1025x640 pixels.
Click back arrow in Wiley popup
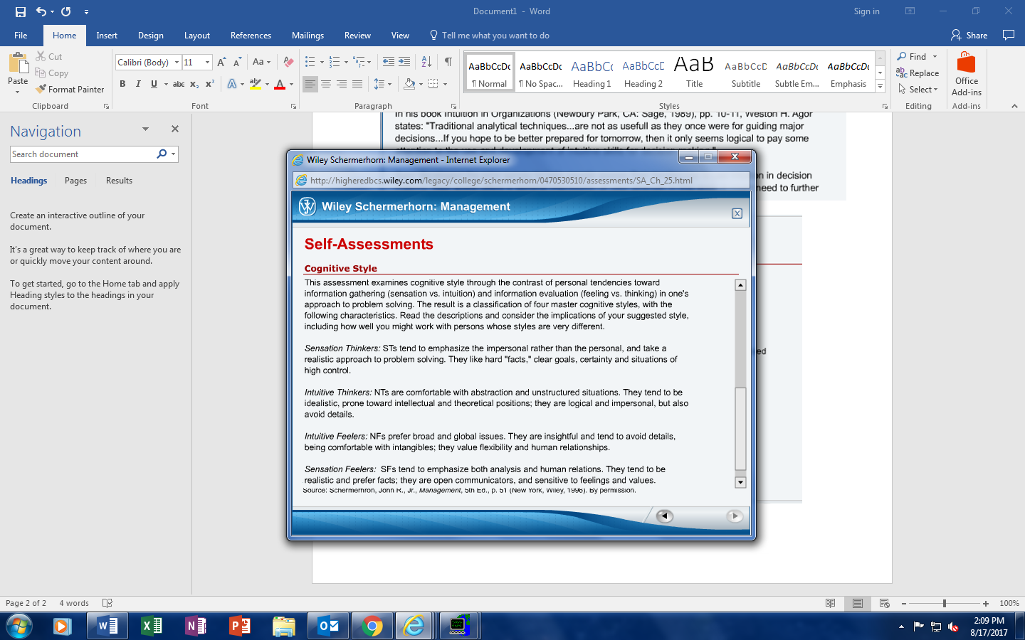pyautogui.click(x=664, y=516)
